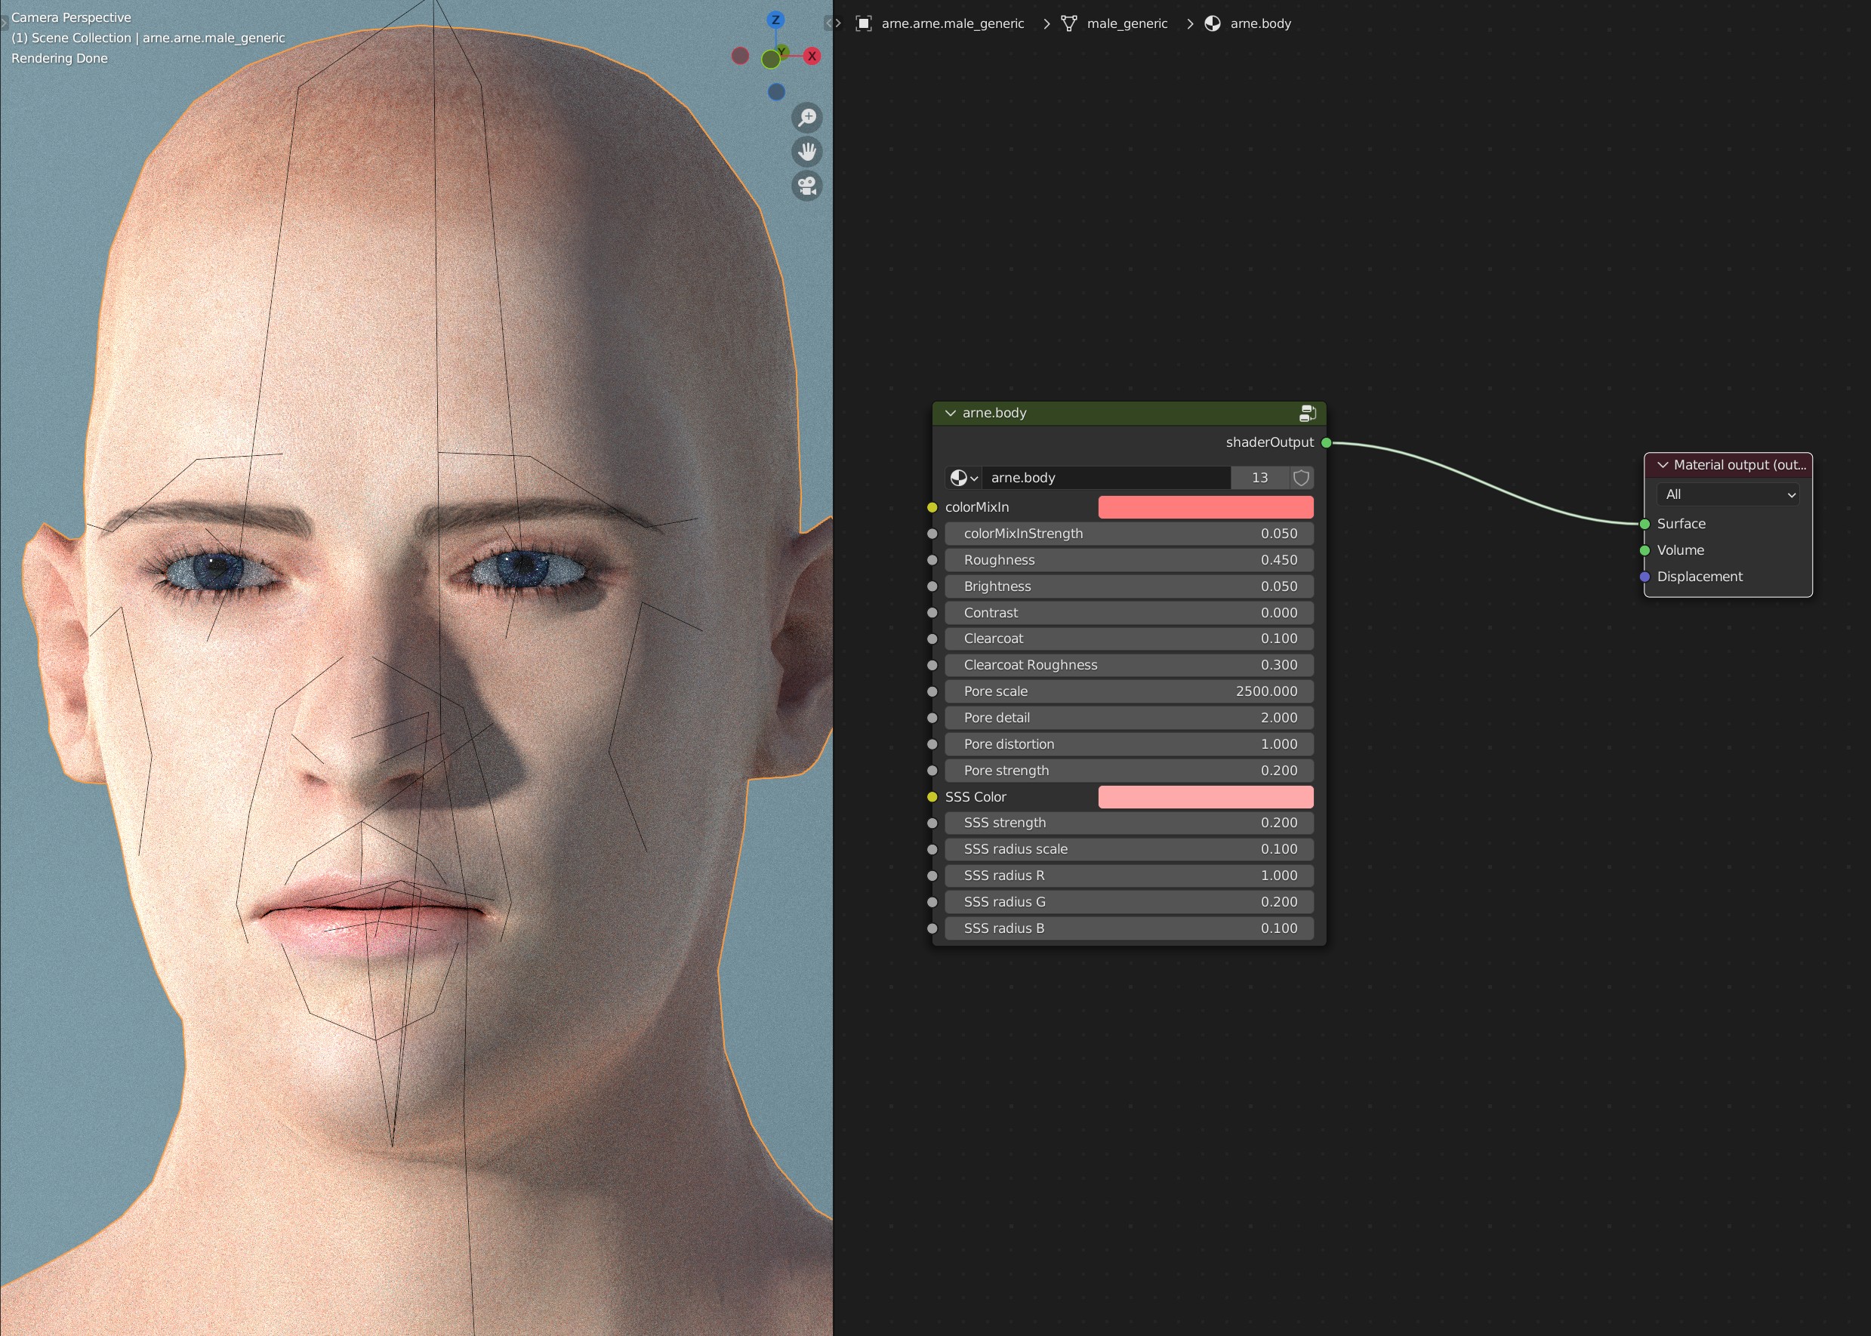This screenshot has height=1336, width=1871.
Task: Click the pan view hand icon
Action: [807, 152]
